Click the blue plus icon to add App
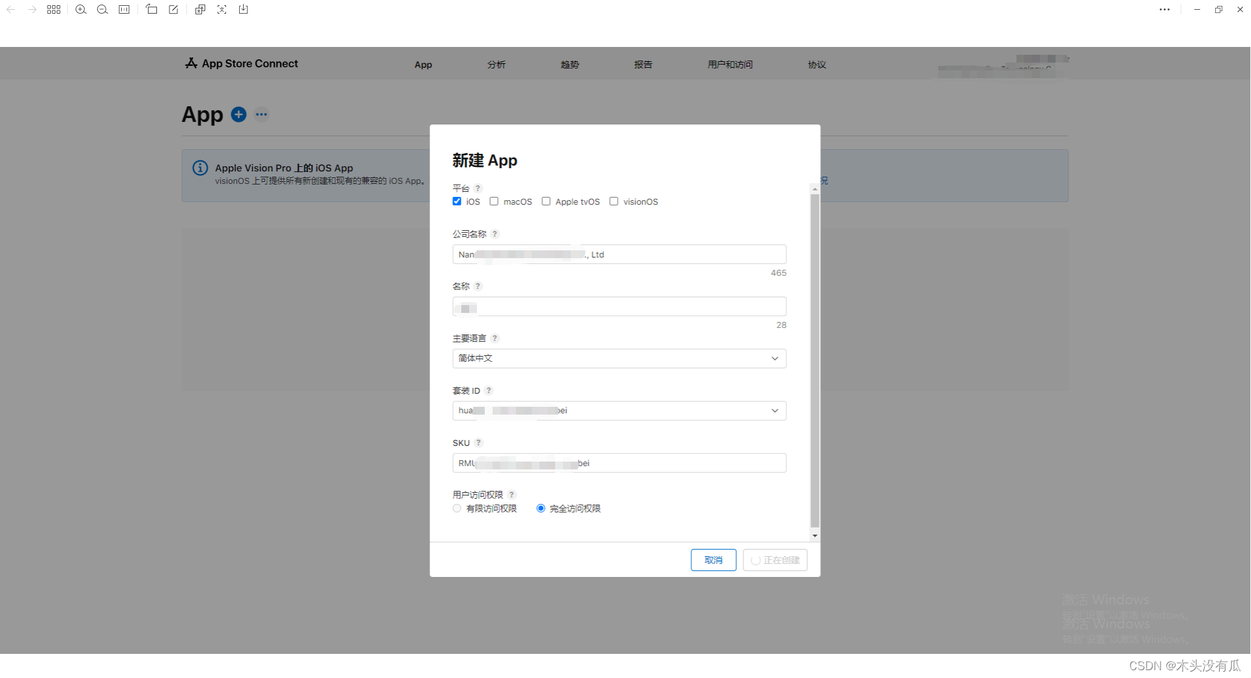 (238, 114)
